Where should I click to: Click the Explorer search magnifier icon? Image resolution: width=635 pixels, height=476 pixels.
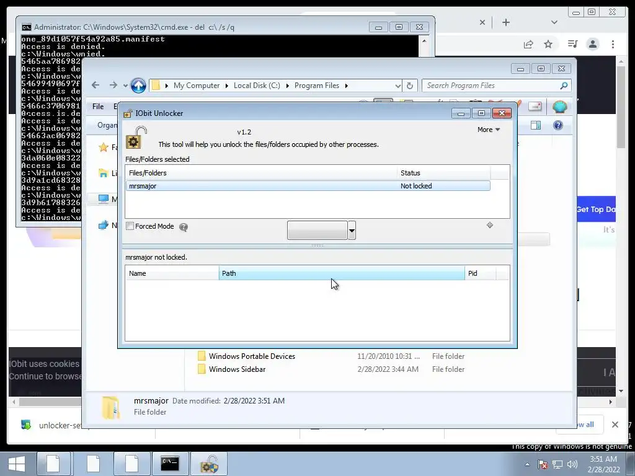tap(564, 86)
